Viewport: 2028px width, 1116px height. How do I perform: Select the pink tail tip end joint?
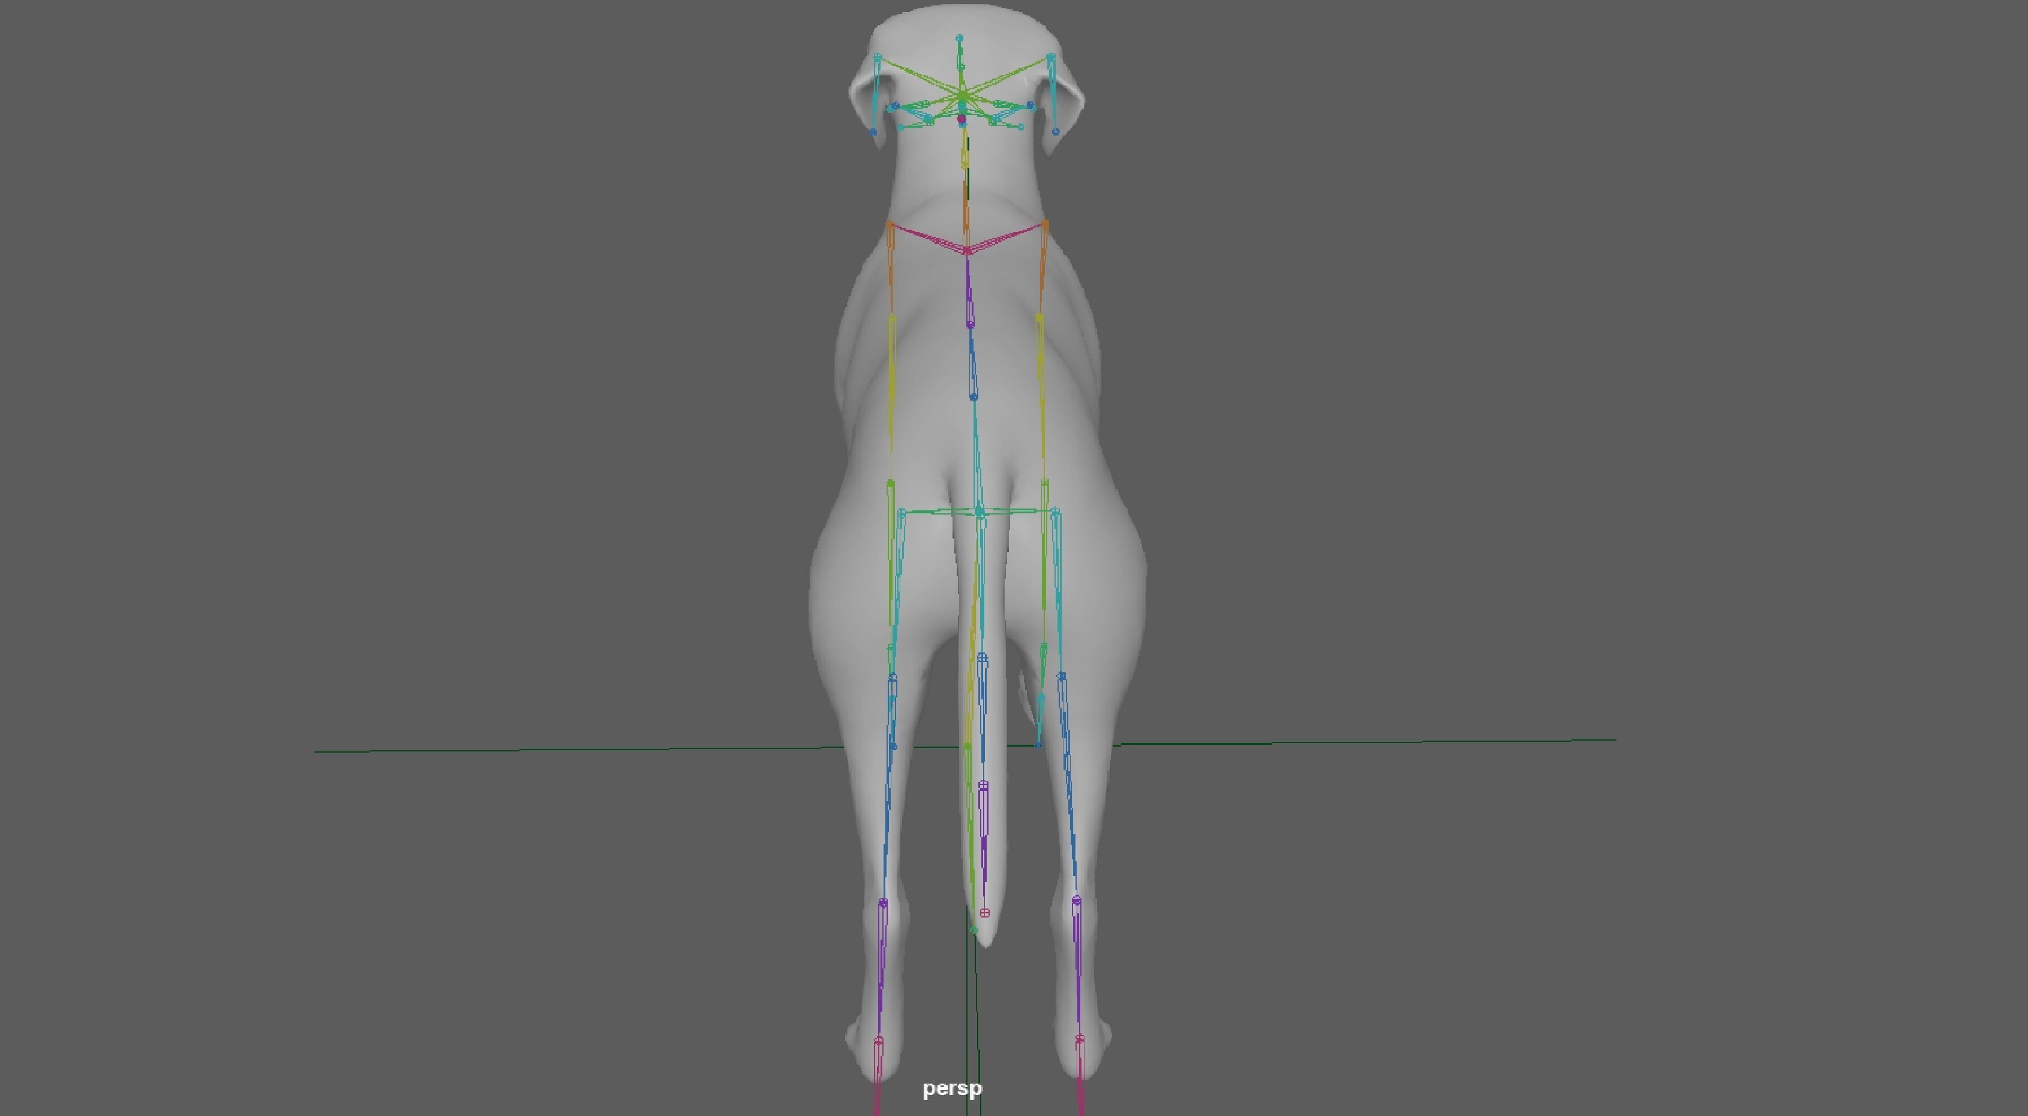click(984, 913)
